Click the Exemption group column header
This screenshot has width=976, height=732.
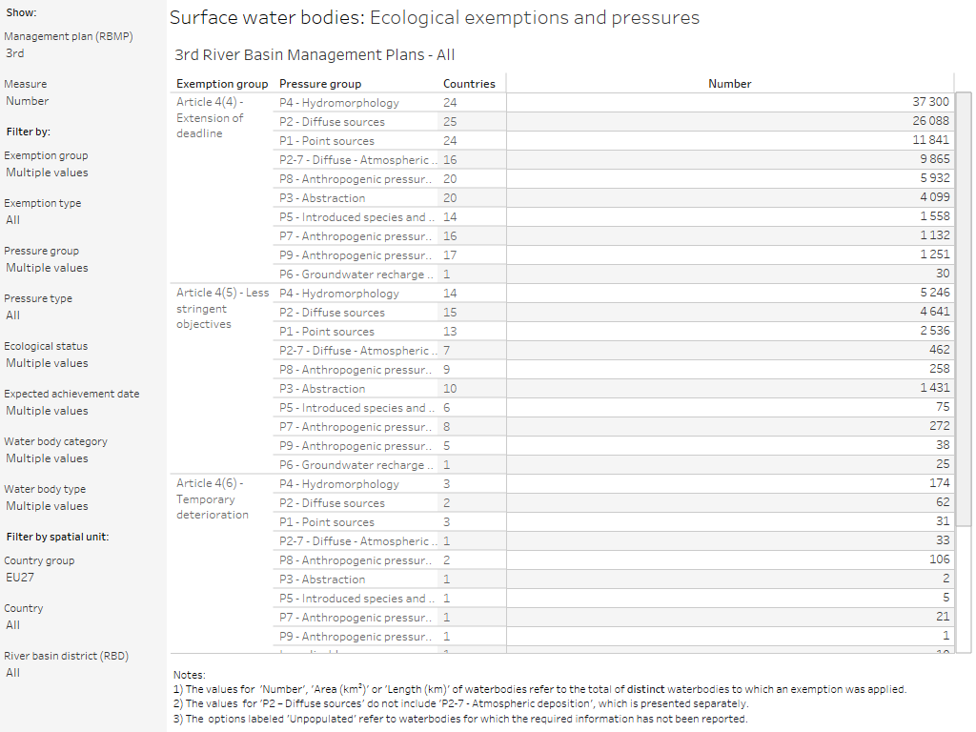coord(221,84)
